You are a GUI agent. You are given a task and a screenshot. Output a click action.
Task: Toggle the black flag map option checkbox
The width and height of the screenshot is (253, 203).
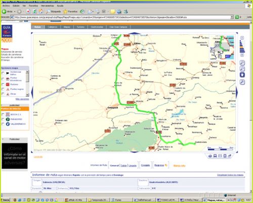coord(3,73)
